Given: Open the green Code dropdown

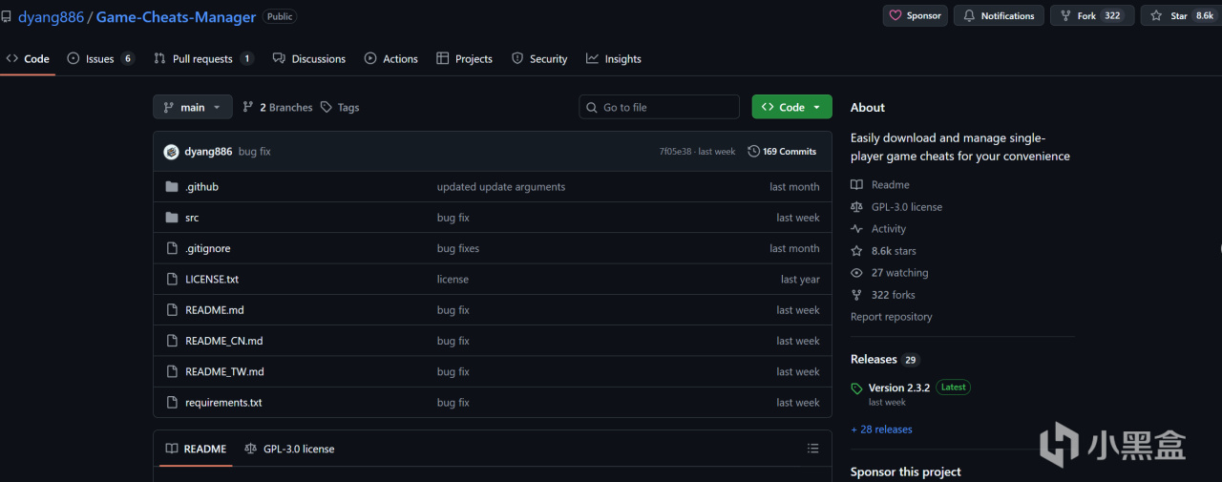Looking at the screenshot, I should [x=791, y=108].
